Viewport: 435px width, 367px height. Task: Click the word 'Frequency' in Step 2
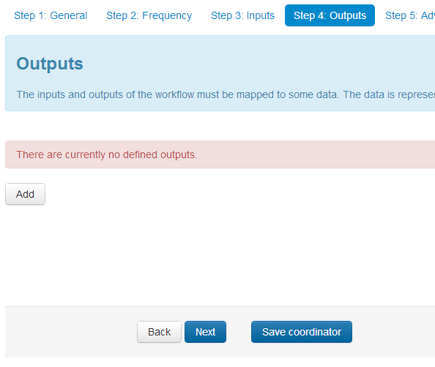167,15
